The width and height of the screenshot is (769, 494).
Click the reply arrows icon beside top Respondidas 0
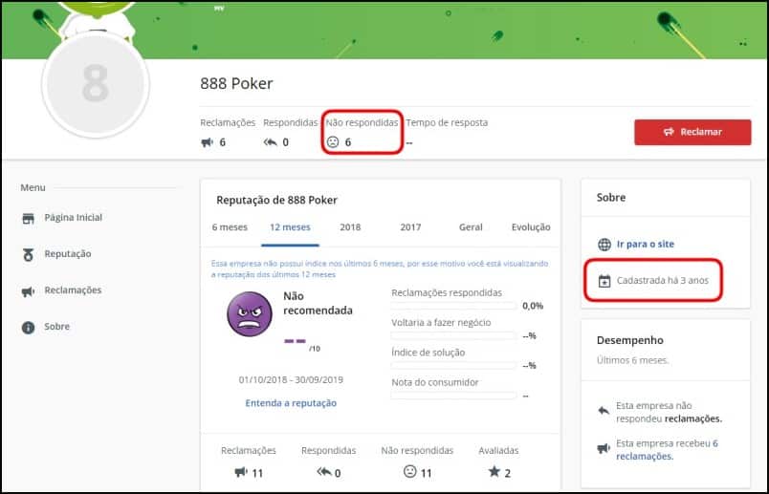coord(271,142)
